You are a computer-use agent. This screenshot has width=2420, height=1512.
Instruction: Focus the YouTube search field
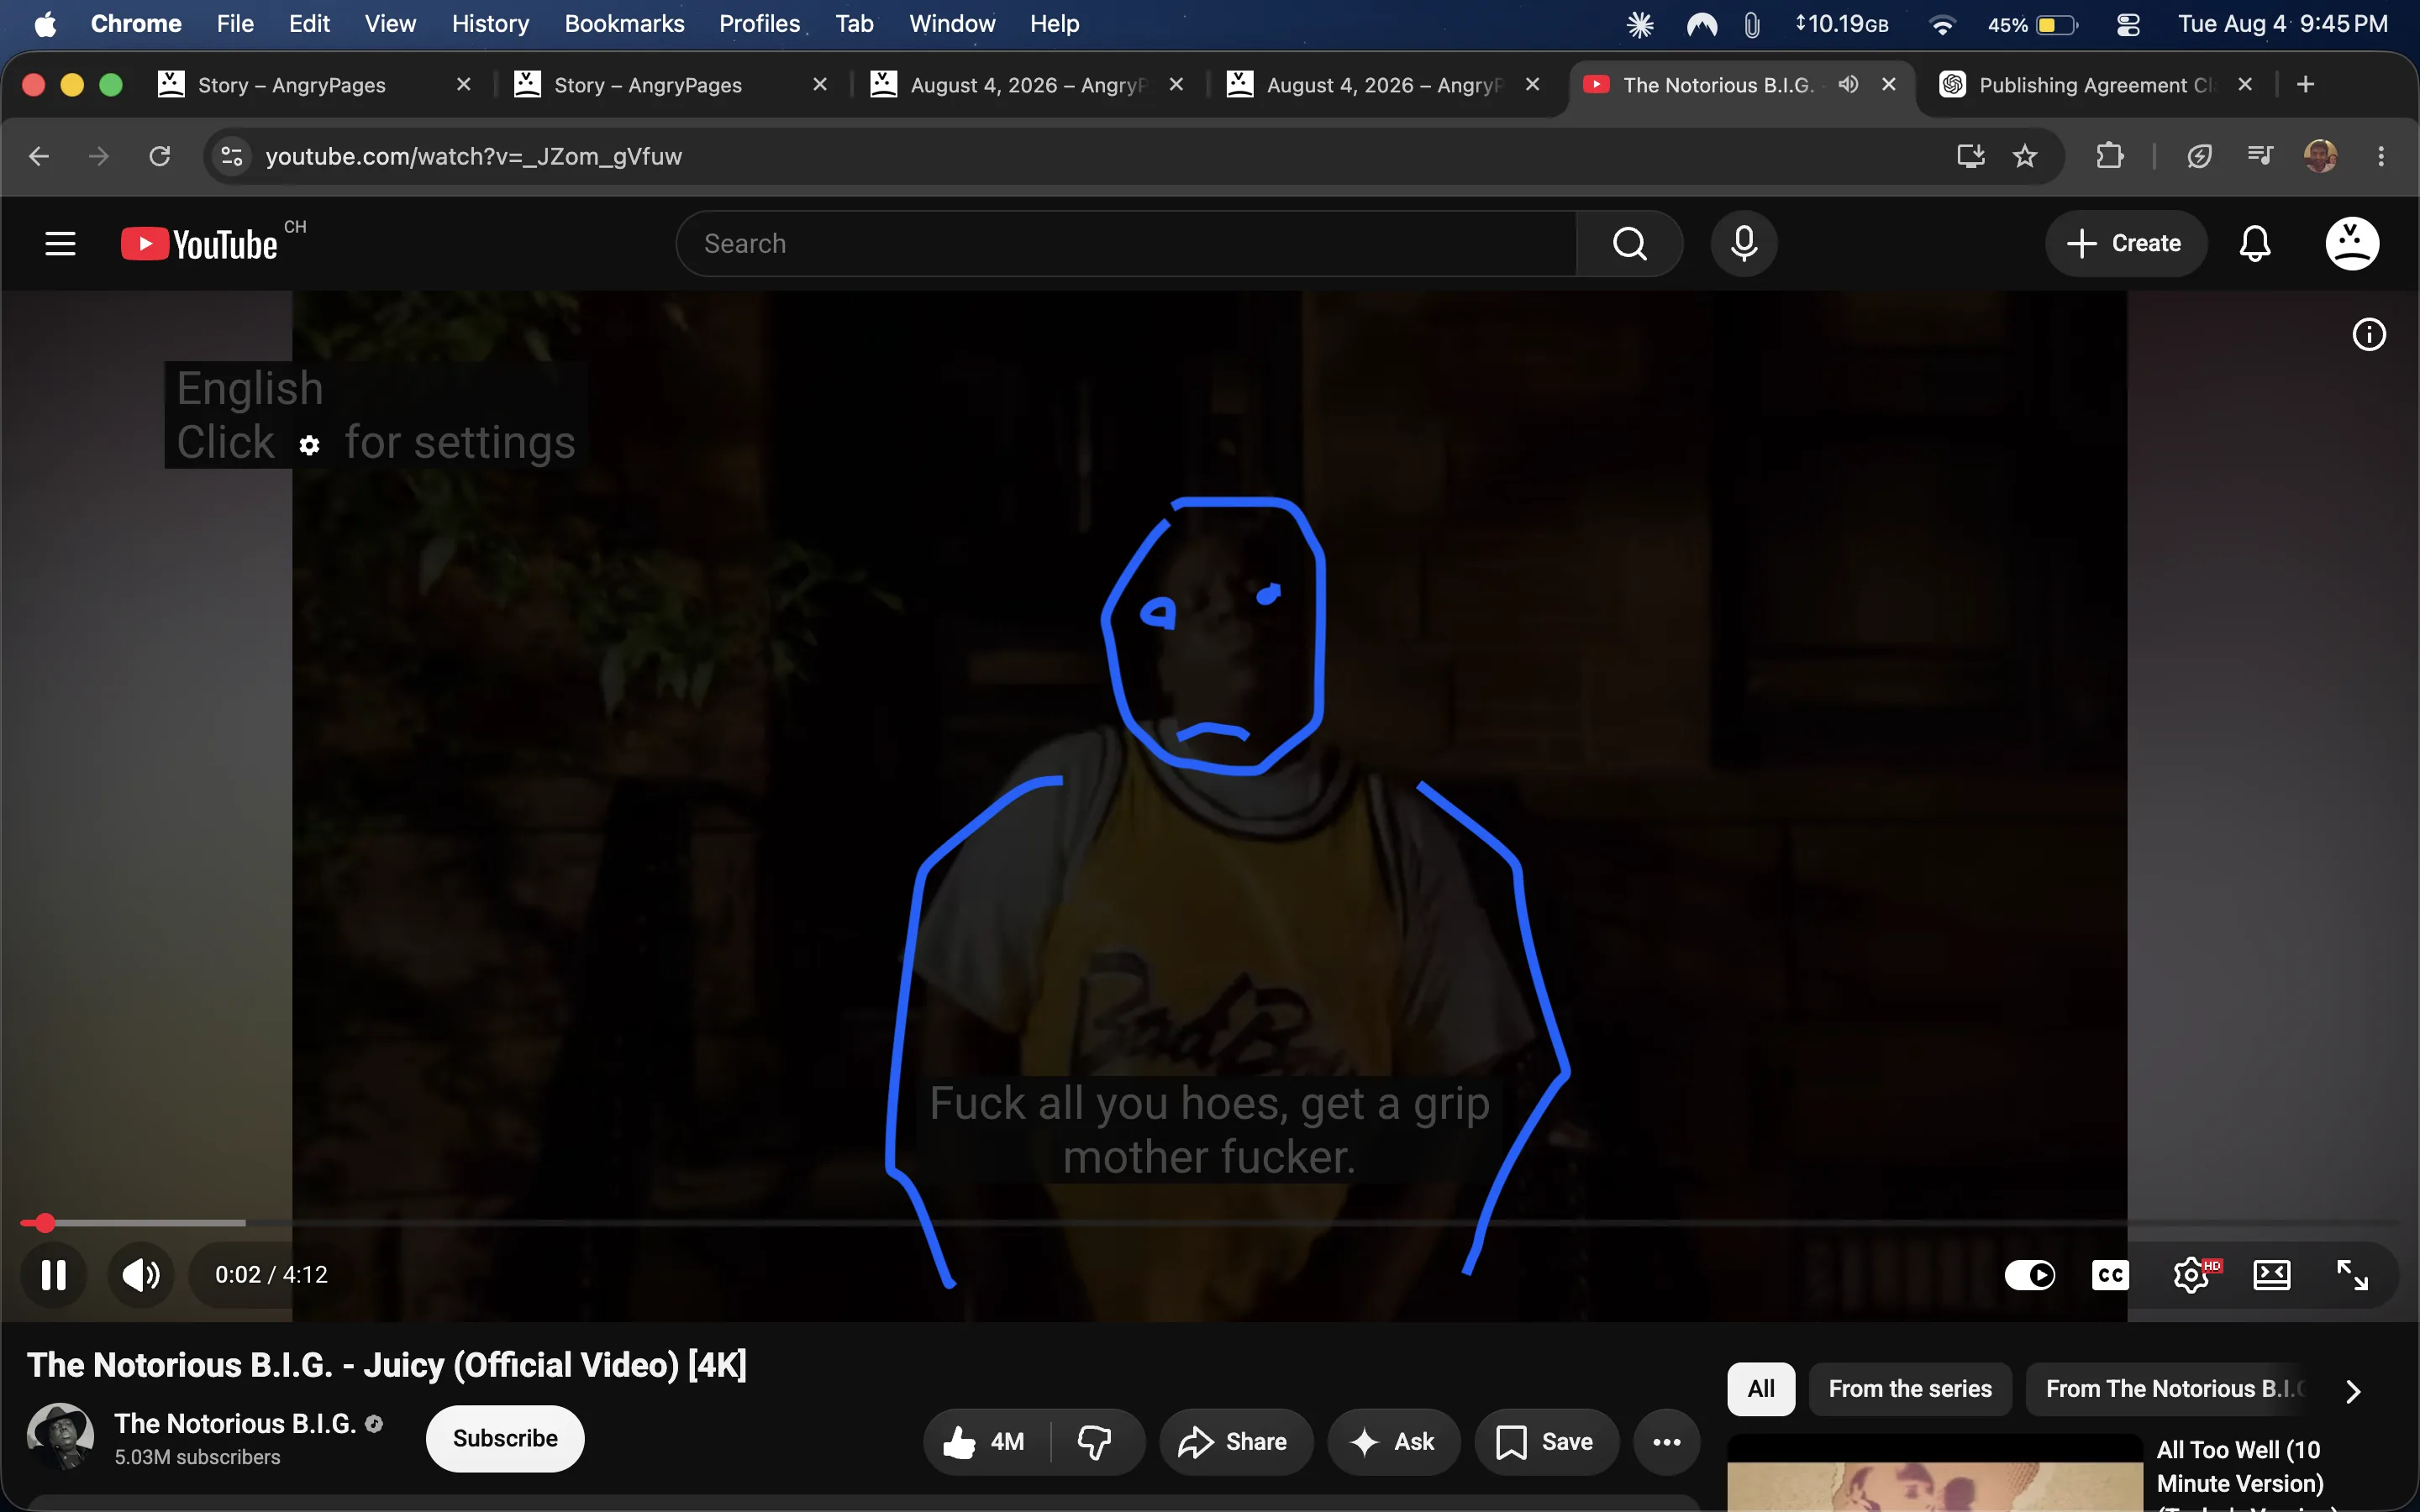click(1126, 244)
